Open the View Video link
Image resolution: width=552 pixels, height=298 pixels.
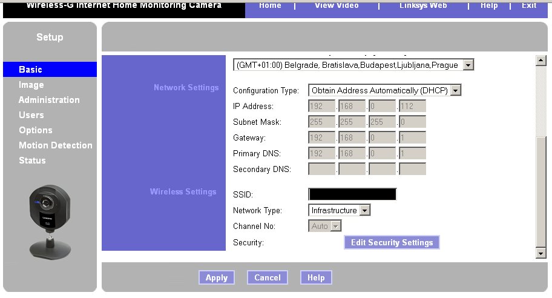tap(337, 5)
